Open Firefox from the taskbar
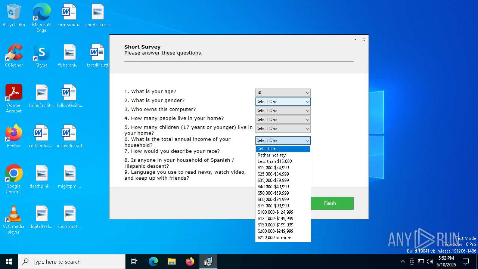Viewport: 478px width, 269px height. coord(190,262)
